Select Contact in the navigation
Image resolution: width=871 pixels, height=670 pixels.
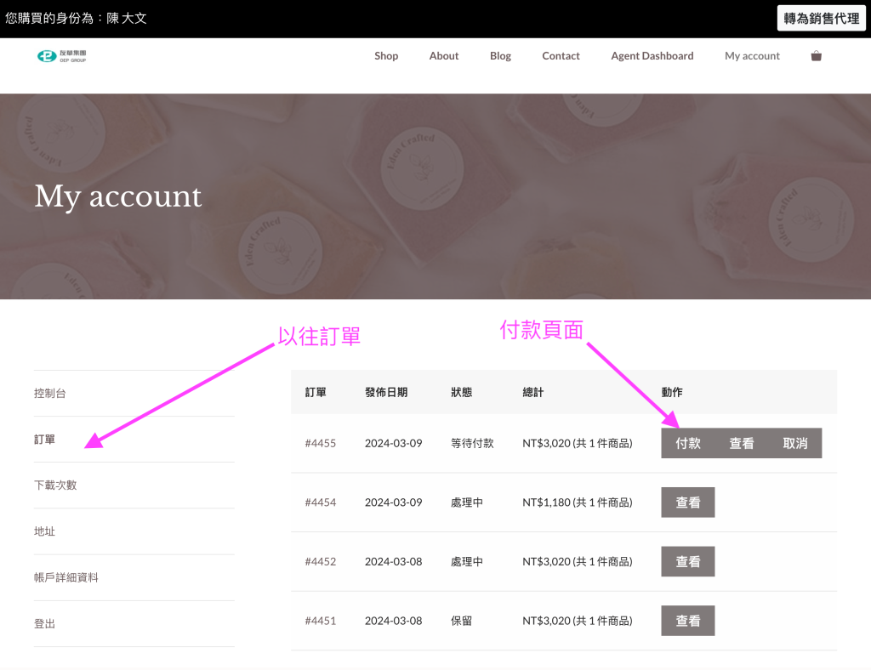[x=561, y=56]
